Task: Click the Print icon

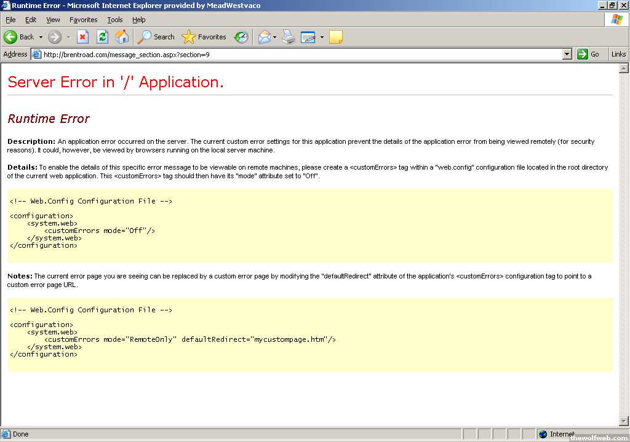Action: (289, 37)
